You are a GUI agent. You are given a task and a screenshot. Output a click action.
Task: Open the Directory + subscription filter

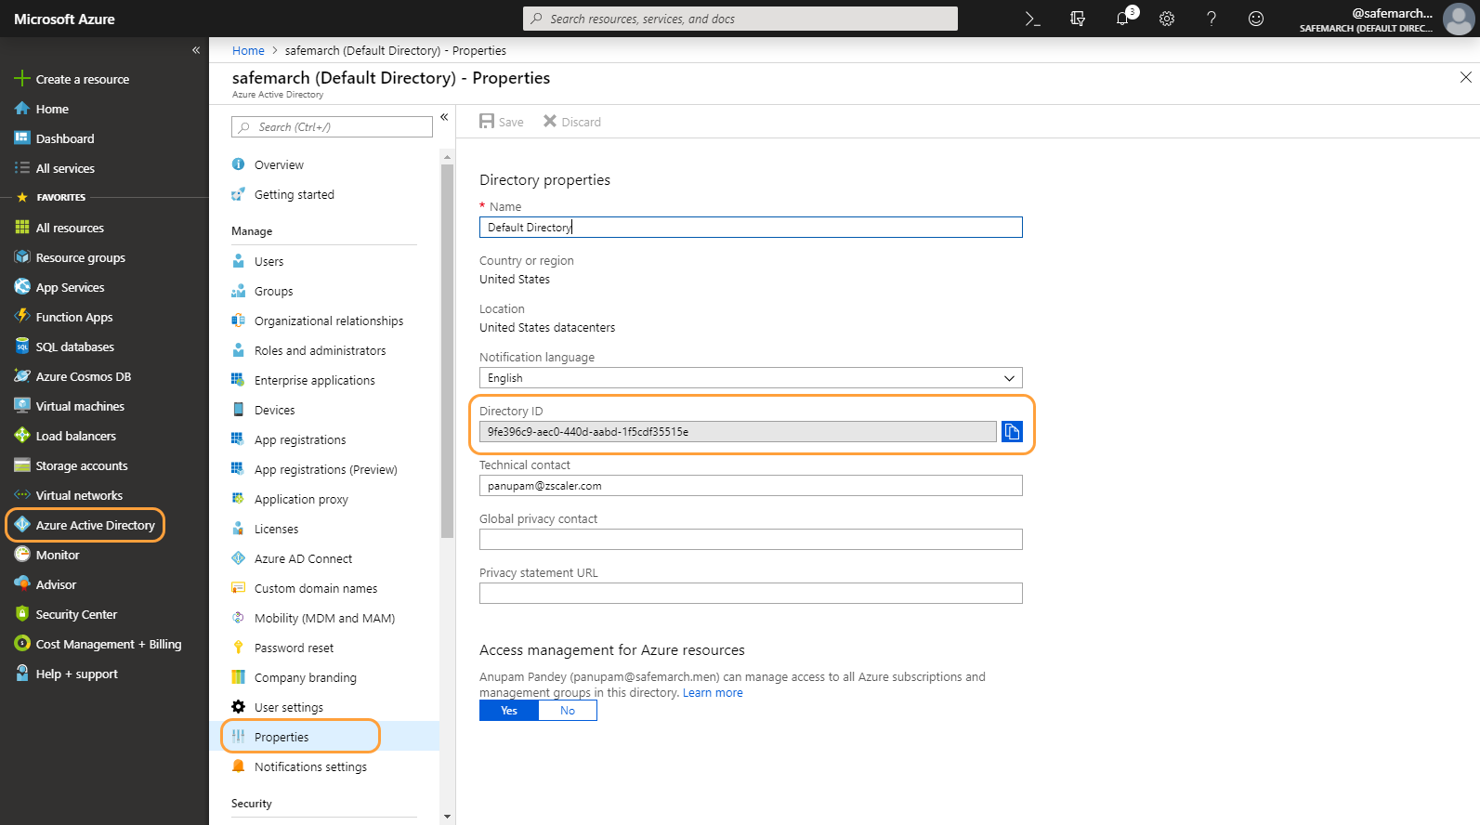click(1078, 19)
